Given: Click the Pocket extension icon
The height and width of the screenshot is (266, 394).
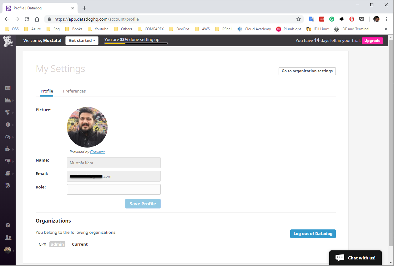Looking at the screenshot, I should 362,19.
